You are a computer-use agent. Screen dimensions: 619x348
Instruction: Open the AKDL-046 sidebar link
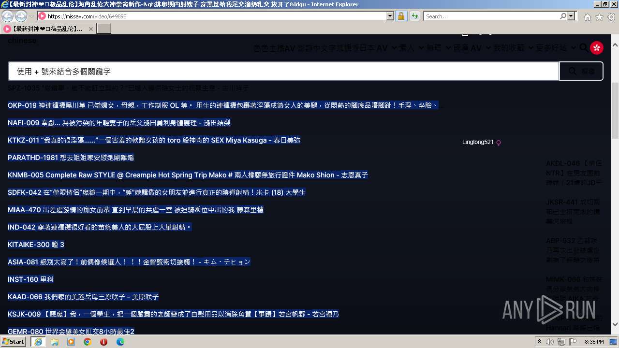pyautogui.click(x=574, y=173)
